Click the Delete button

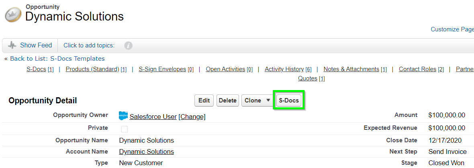228,100
